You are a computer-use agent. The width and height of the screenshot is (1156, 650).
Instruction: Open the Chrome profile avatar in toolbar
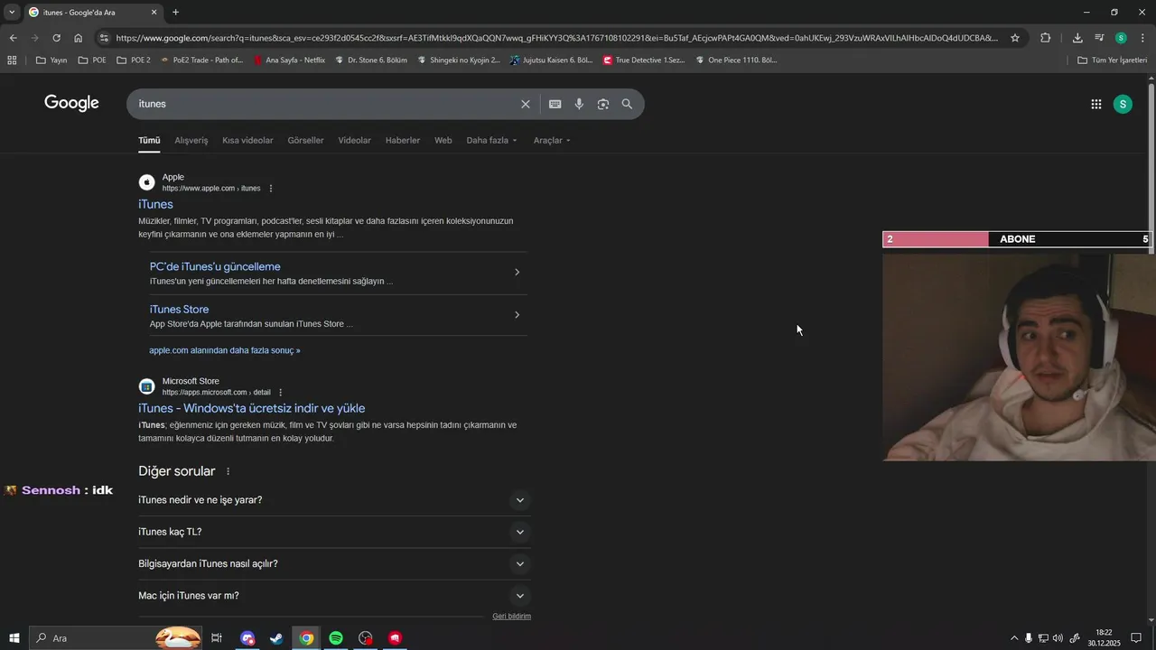[x=1121, y=38]
